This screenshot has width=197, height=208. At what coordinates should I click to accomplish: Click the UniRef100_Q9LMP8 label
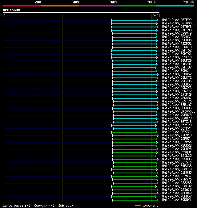[x=177, y=149]
